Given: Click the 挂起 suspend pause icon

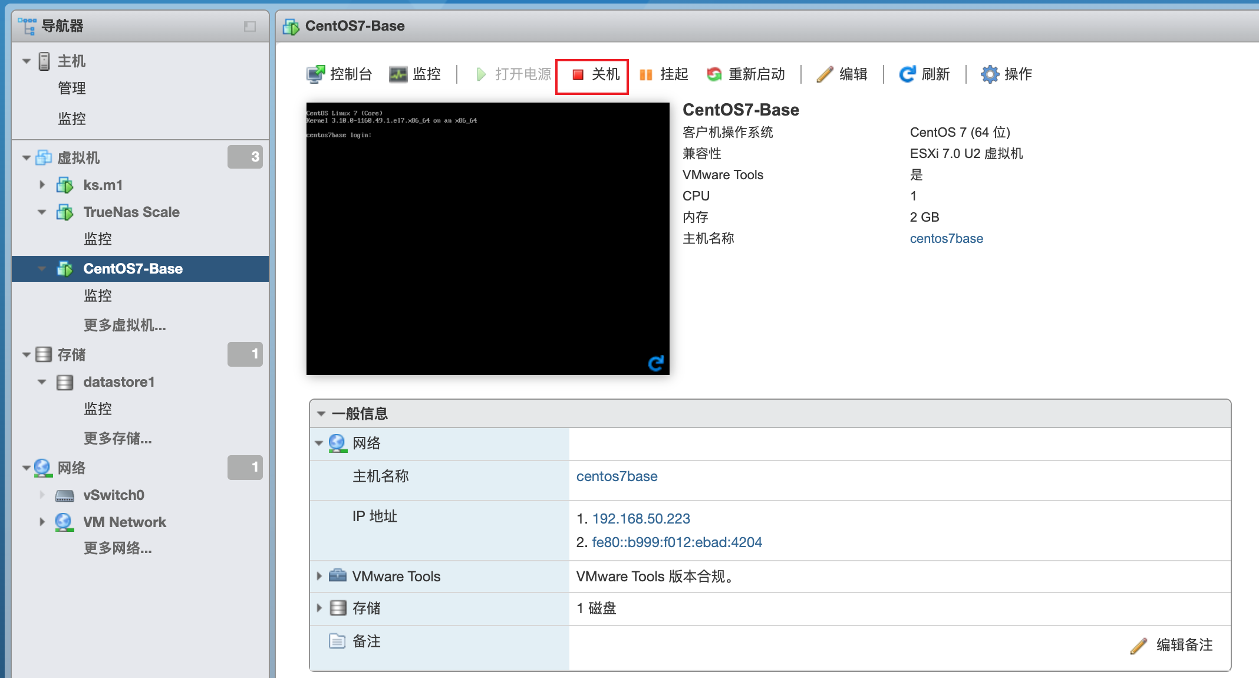Looking at the screenshot, I should coord(646,74).
